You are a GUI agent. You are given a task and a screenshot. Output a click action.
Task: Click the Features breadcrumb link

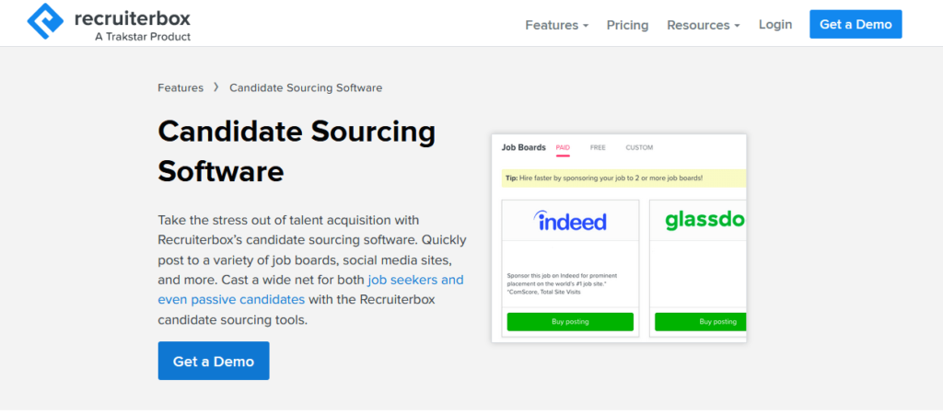180,88
